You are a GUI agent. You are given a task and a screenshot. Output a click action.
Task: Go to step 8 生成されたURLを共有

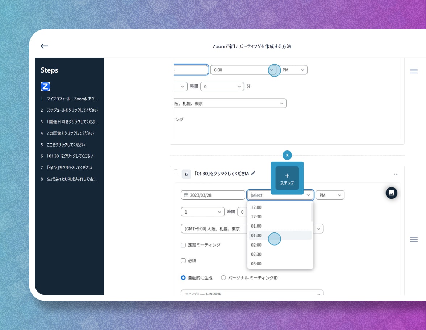pos(68,179)
